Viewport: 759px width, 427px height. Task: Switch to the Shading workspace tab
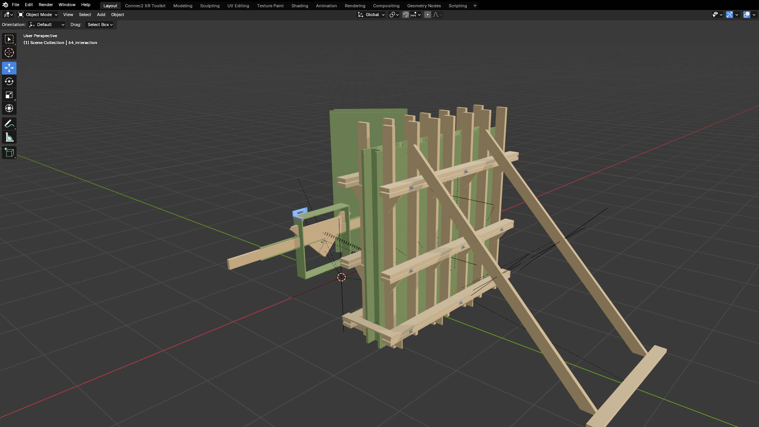pyautogui.click(x=300, y=6)
